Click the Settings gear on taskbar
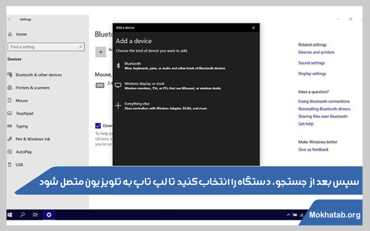Screen dimensions: 370x231 pyautogui.click(x=49, y=215)
